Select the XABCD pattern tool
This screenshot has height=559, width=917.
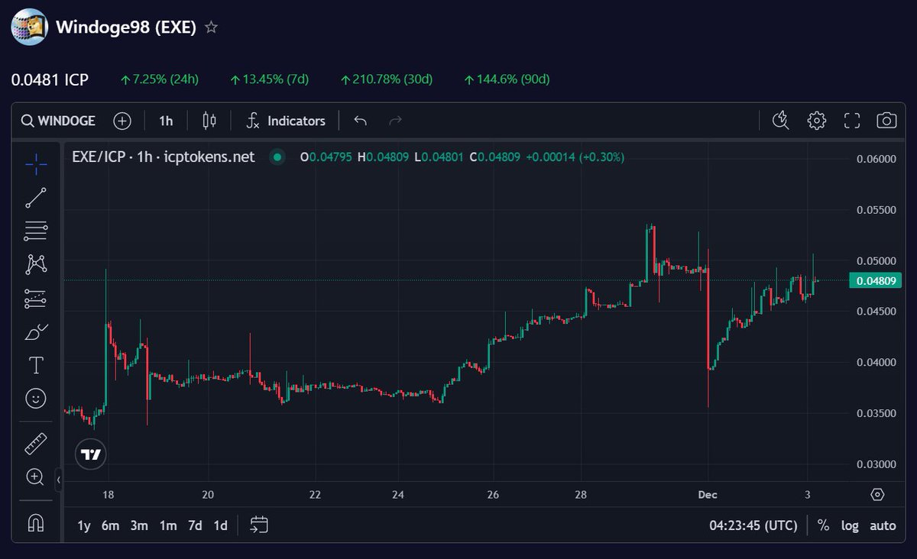point(36,264)
